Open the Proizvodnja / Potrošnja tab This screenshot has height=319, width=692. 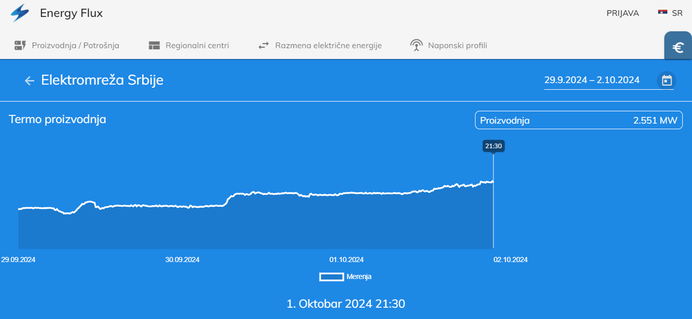(x=75, y=45)
